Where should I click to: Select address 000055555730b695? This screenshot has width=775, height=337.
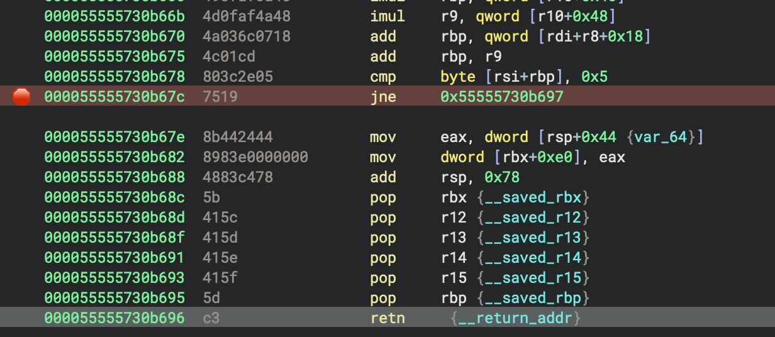[114, 298]
